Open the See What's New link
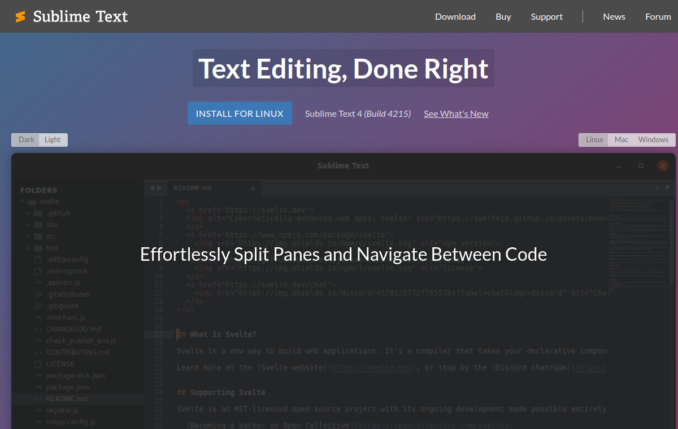This screenshot has height=429, width=678. point(456,113)
